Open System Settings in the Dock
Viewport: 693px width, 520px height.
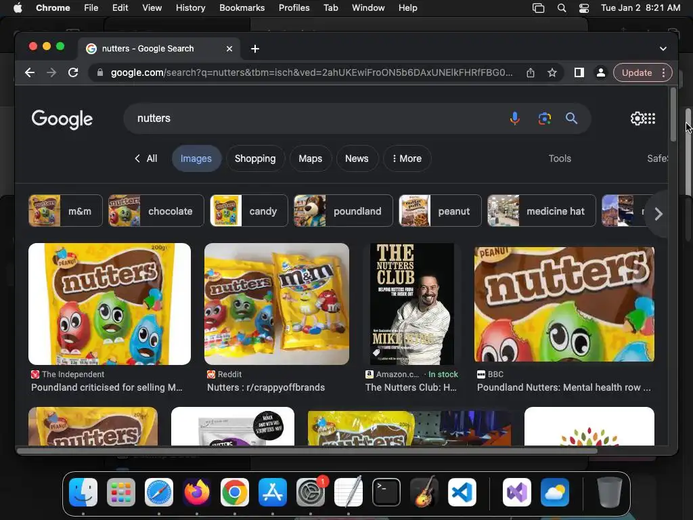311,492
